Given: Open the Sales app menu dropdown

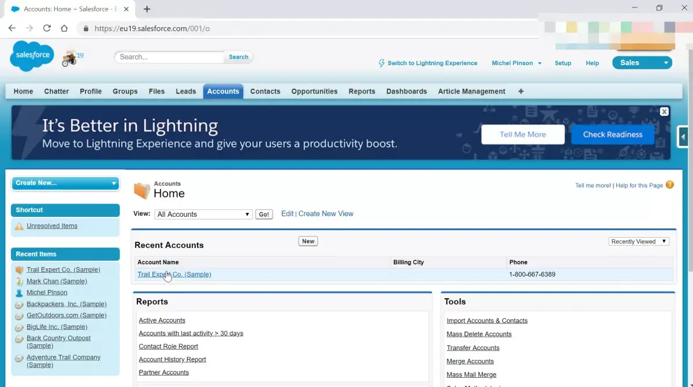Looking at the screenshot, I should [642, 63].
